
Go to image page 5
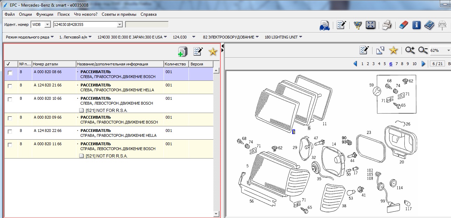[x=385, y=64]
